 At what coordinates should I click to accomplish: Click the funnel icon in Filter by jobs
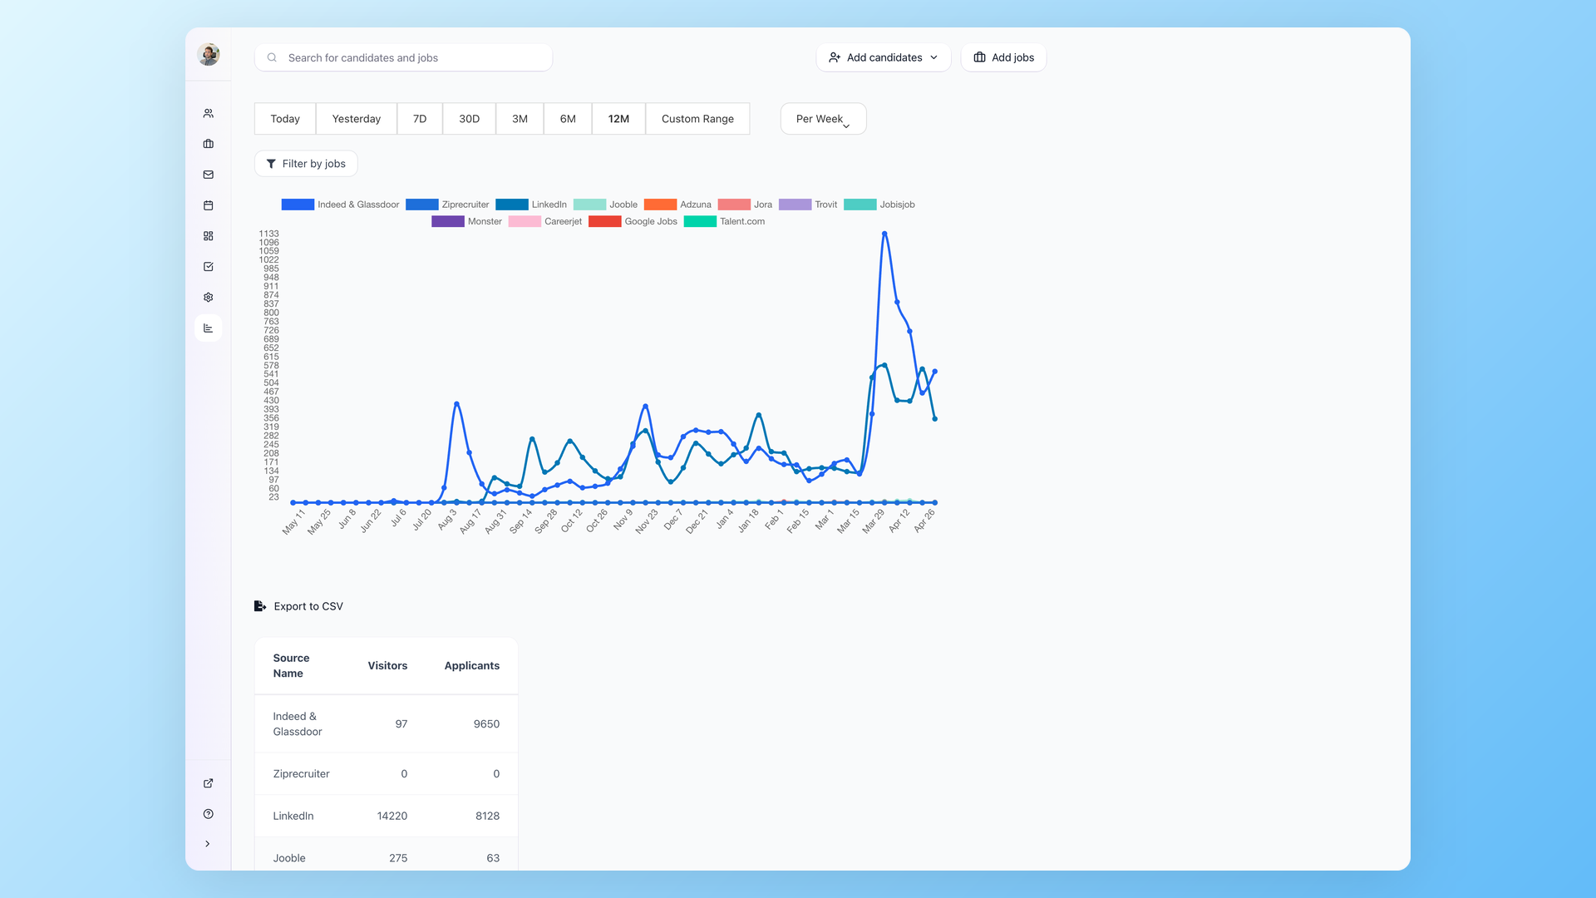[x=271, y=164]
